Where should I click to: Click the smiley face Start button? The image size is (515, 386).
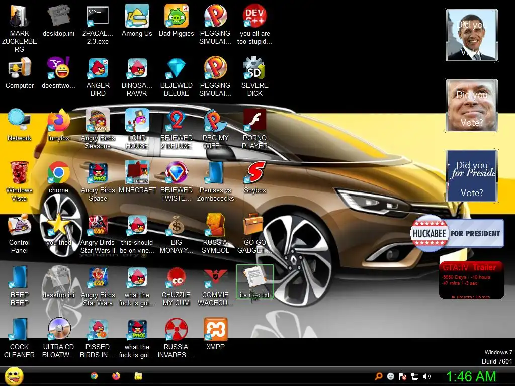click(14, 376)
